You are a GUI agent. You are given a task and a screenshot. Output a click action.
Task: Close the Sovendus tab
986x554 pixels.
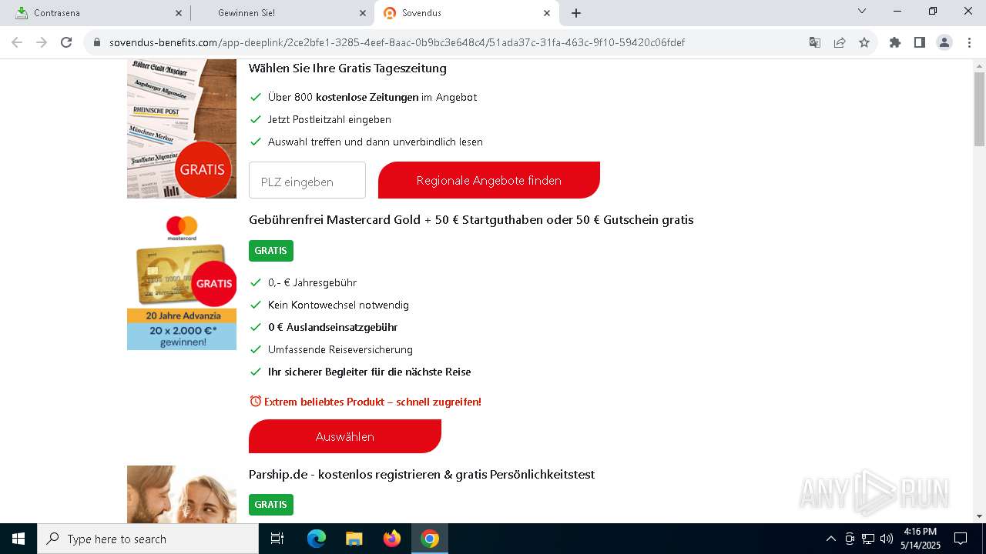pos(547,13)
